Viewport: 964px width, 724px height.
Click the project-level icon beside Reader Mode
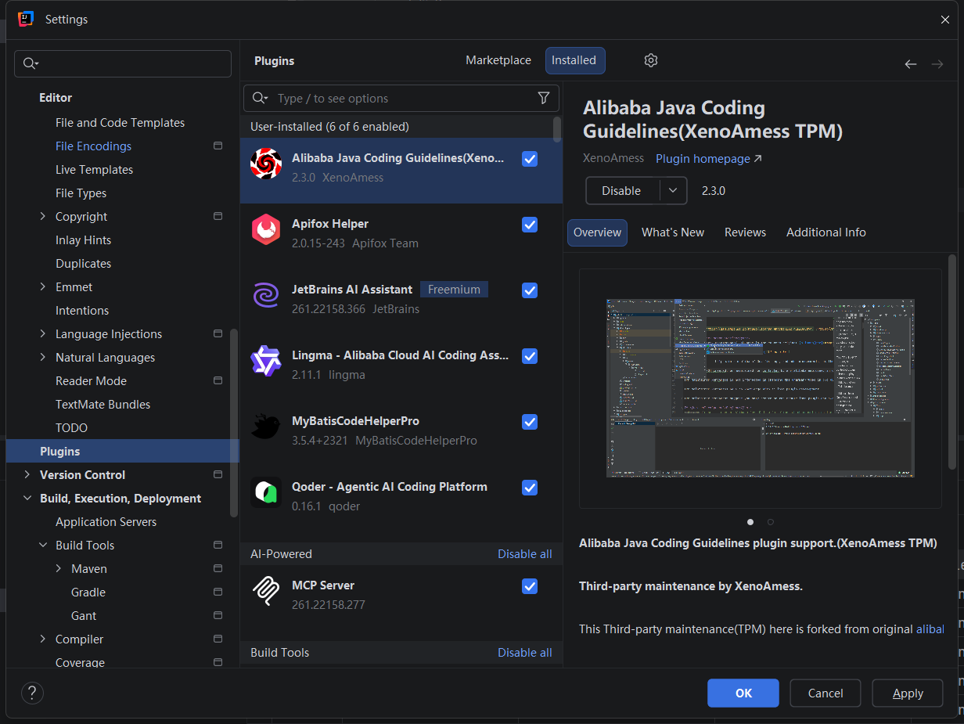[218, 380]
